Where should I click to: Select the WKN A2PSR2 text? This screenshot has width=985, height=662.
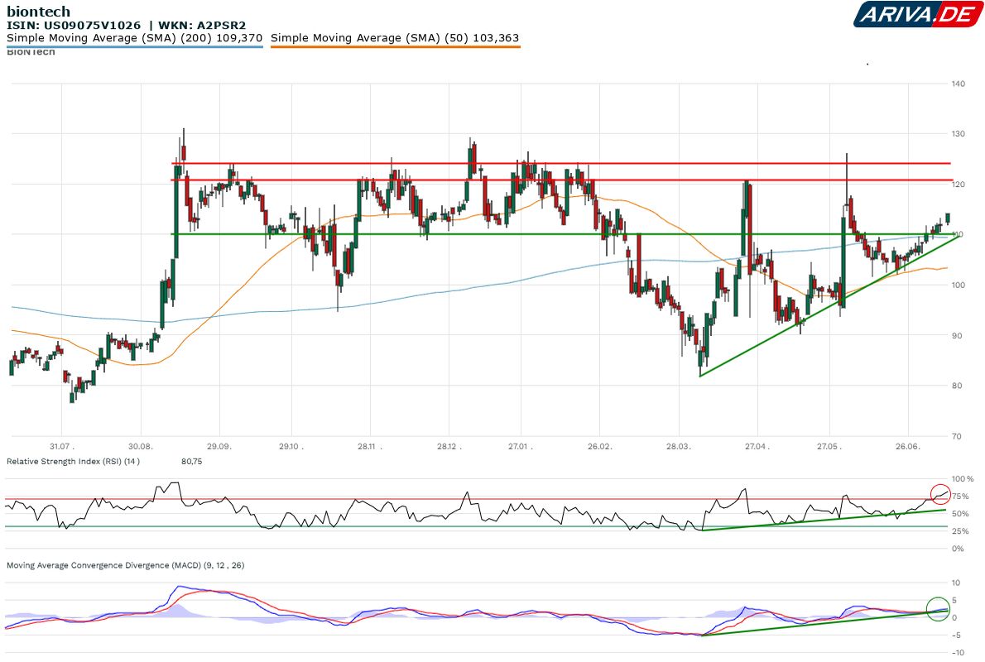[202, 25]
